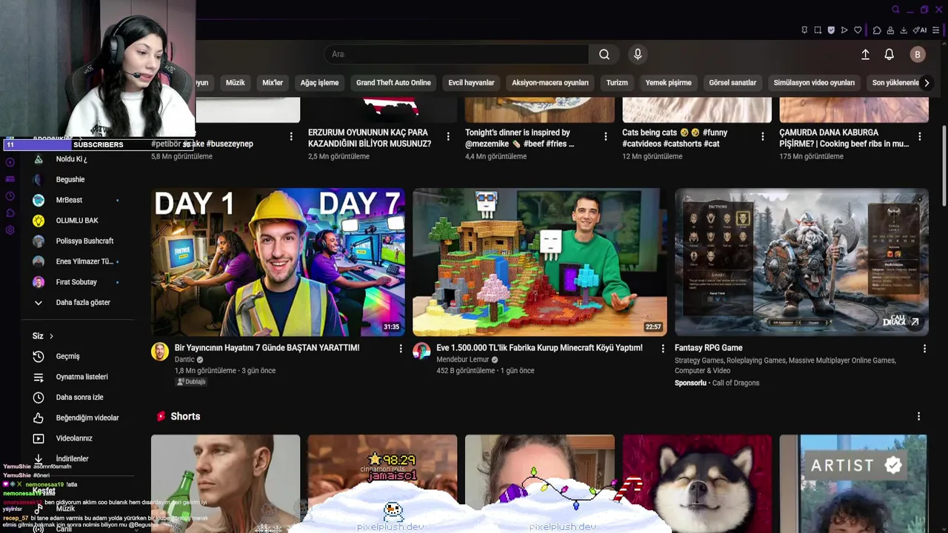The image size is (948, 533).
Task: Click the YouTube search magnifier button
Action: (604, 54)
